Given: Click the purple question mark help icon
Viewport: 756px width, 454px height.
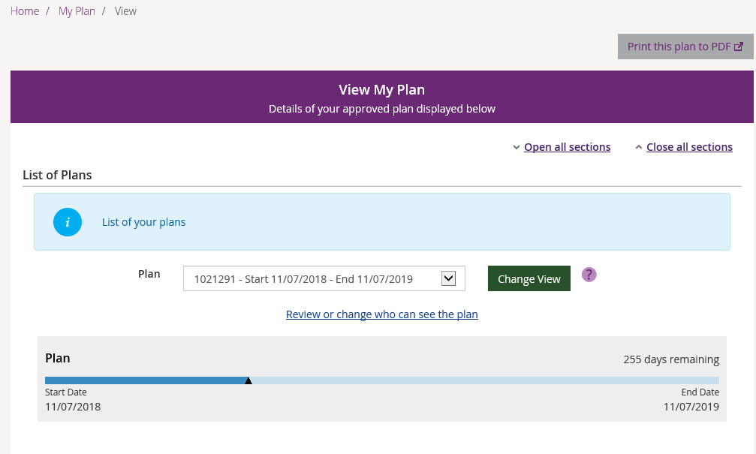Looking at the screenshot, I should (589, 275).
